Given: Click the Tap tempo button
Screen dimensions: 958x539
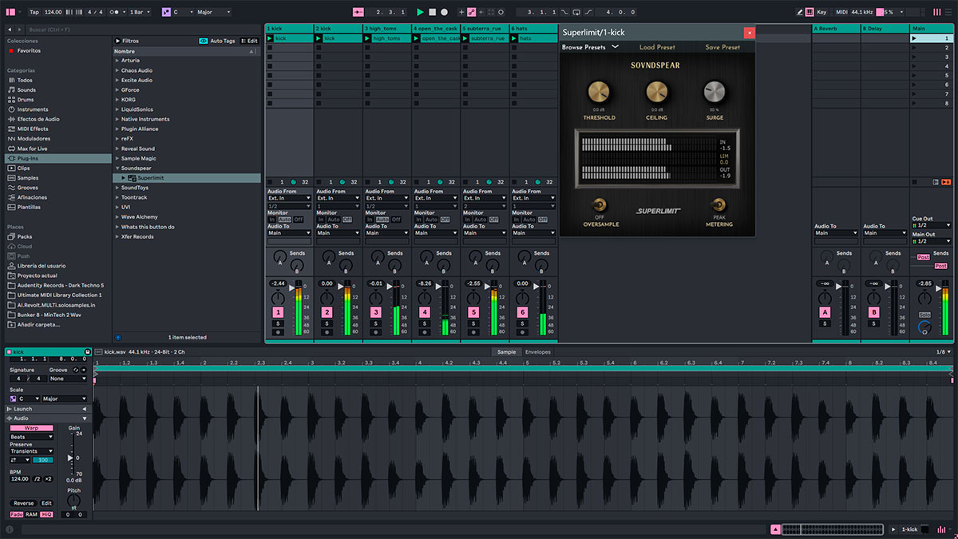Looking at the screenshot, I should pos(34,12).
